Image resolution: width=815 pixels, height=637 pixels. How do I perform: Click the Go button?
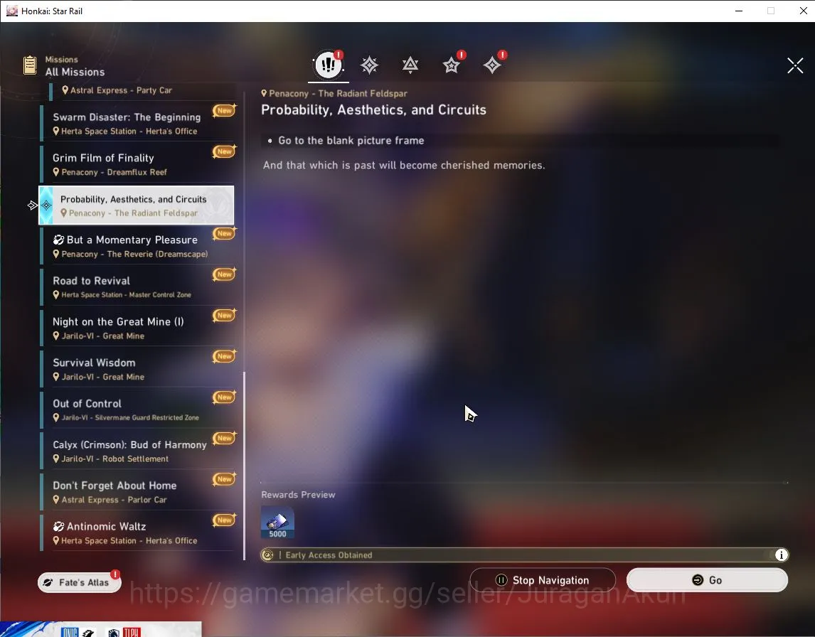pos(707,580)
